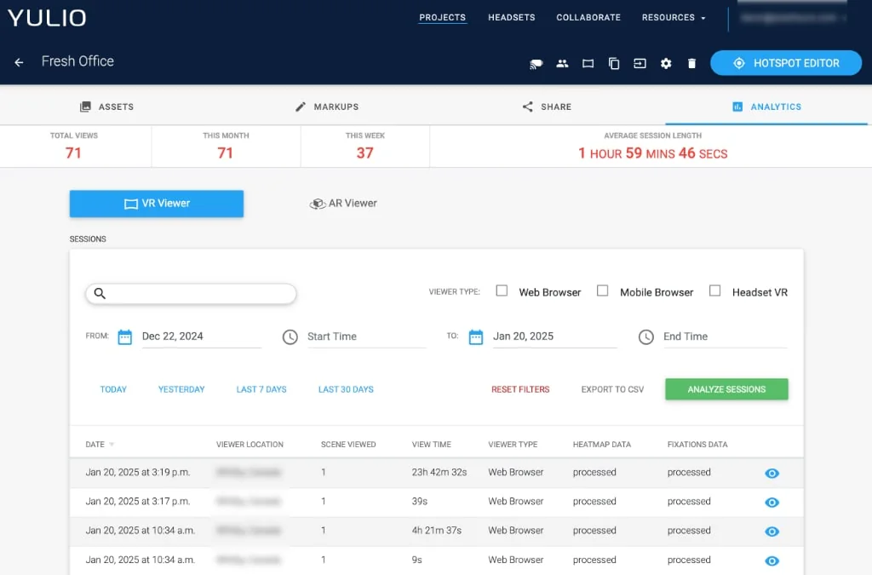
Task: Switch to the Share tab
Action: pos(547,106)
